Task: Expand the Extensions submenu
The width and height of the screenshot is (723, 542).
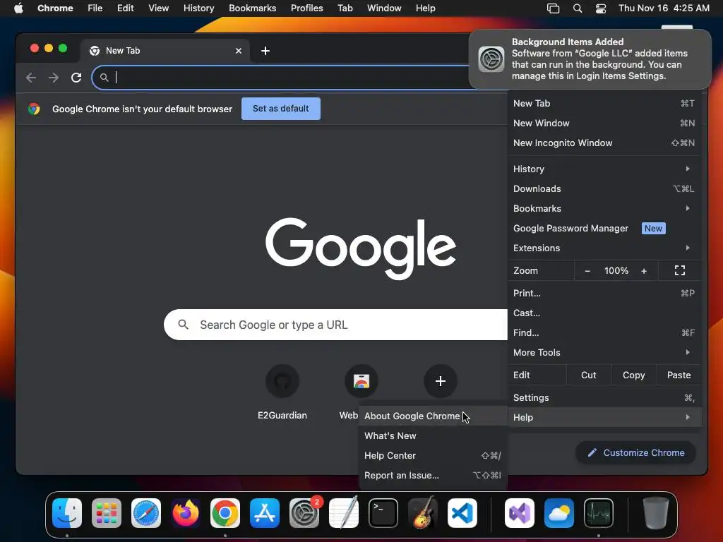Action: [604, 248]
